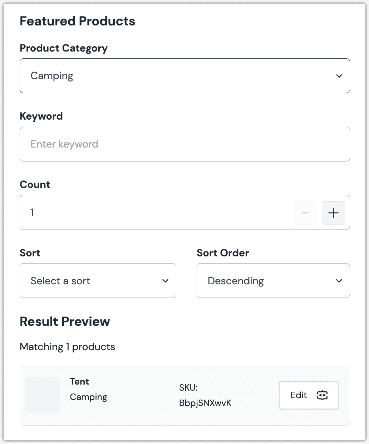Click the Keyword field label

point(41,116)
